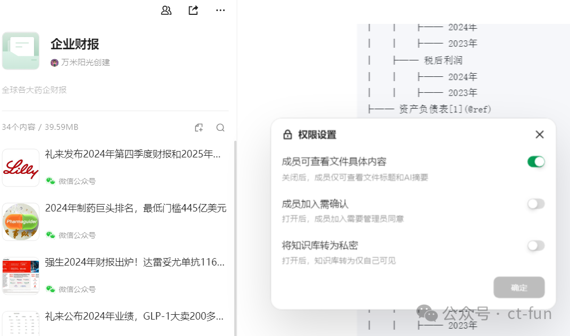Click the 强生 report thumbnail image
The height and width of the screenshot is (336, 570).
pos(21,276)
